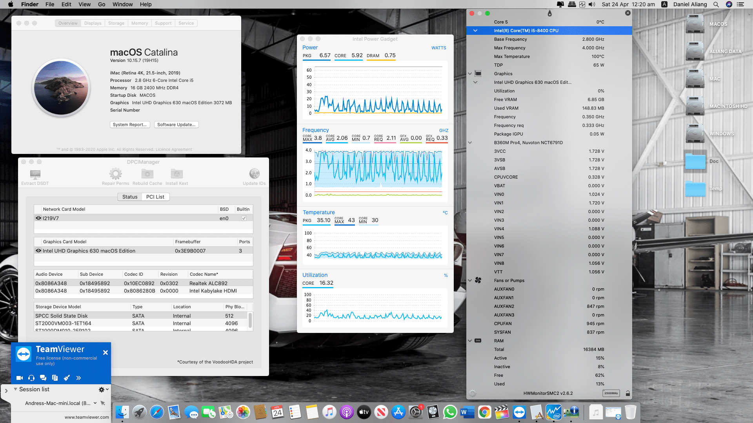Image resolution: width=753 pixels, height=423 pixels.
Task: Click System Report button
Action: (129, 125)
